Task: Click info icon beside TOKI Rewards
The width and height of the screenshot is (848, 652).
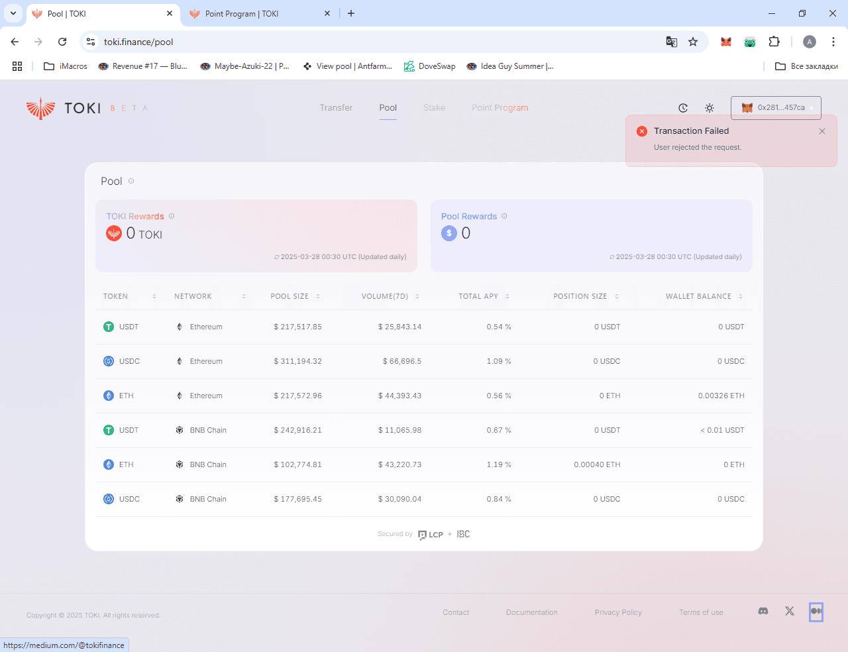Action: tap(172, 216)
